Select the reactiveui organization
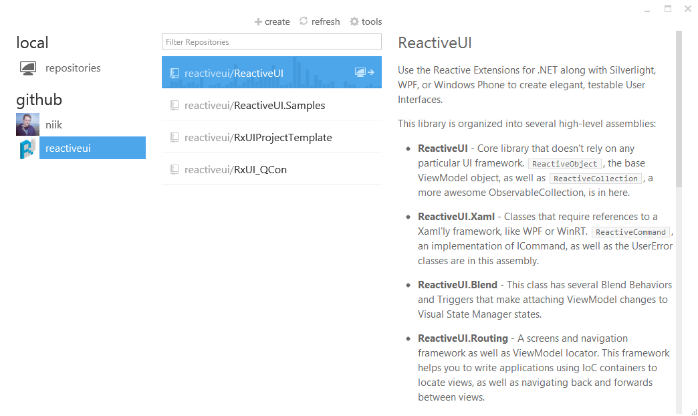The image size is (698, 416). point(81,148)
